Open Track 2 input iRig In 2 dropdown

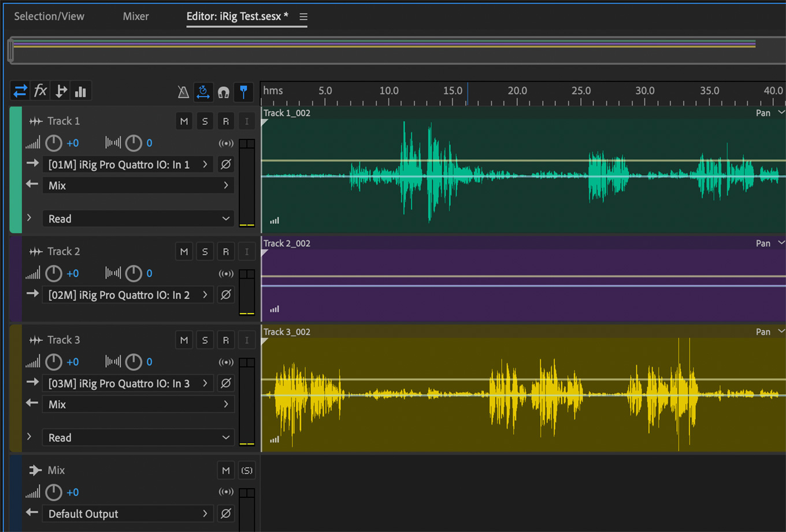pos(128,295)
